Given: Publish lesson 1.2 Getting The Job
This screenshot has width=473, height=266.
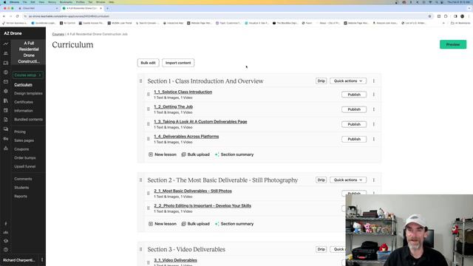Looking at the screenshot, I should (354, 109).
